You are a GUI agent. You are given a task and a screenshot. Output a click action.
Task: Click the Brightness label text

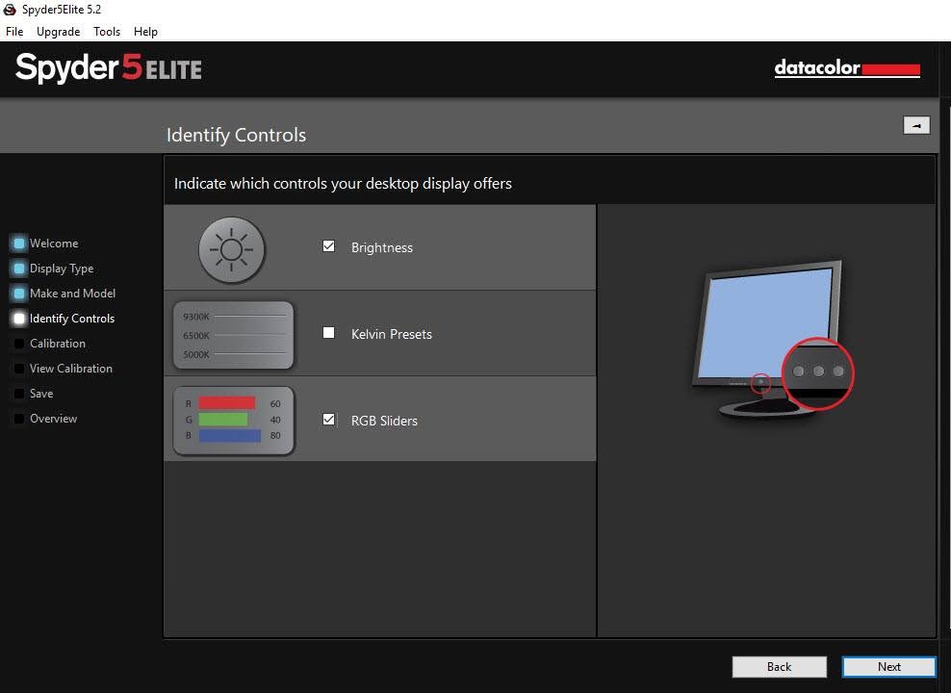[x=382, y=248]
